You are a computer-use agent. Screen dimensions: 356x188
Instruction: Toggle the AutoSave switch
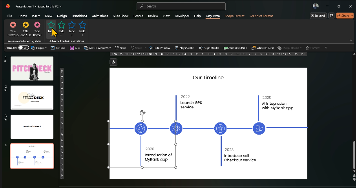click(24, 47)
